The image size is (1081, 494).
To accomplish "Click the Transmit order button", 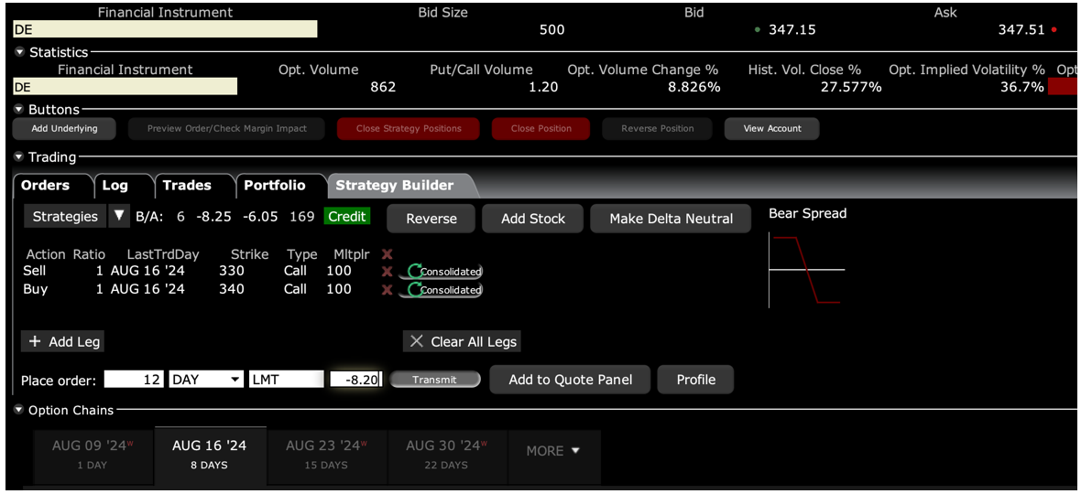I will [435, 380].
